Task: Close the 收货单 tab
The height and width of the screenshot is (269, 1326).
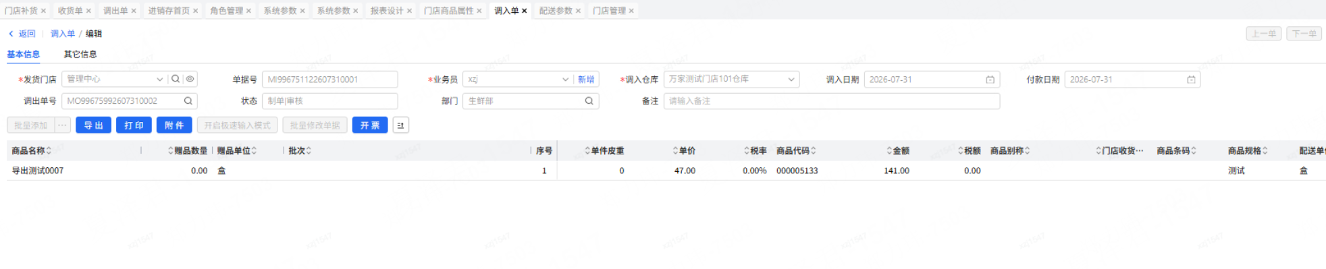Action: [x=88, y=11]
